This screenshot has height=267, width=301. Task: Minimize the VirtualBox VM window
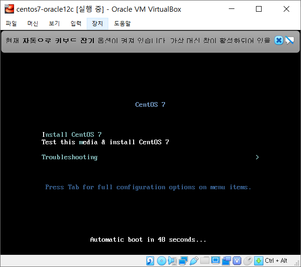tap(232, 9)
